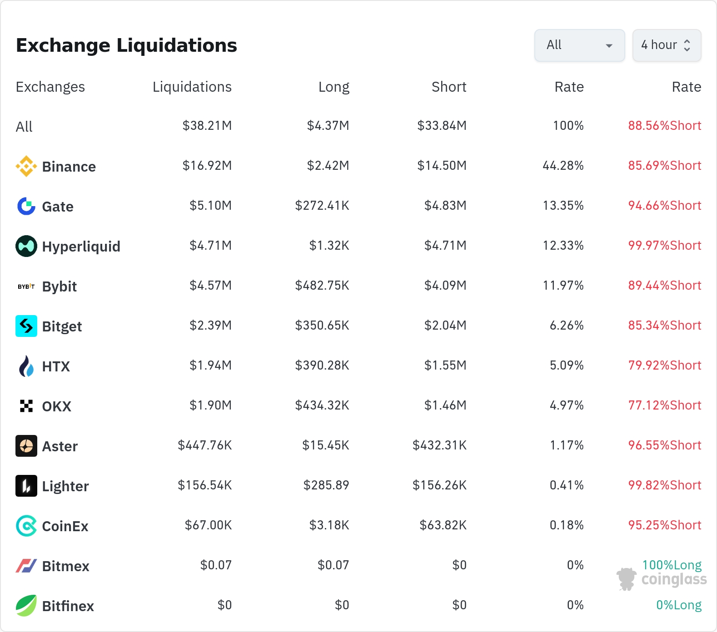Open the Binance exchange name link
The height and width of the screenshot is (632, 717).
tap(69, 167)
